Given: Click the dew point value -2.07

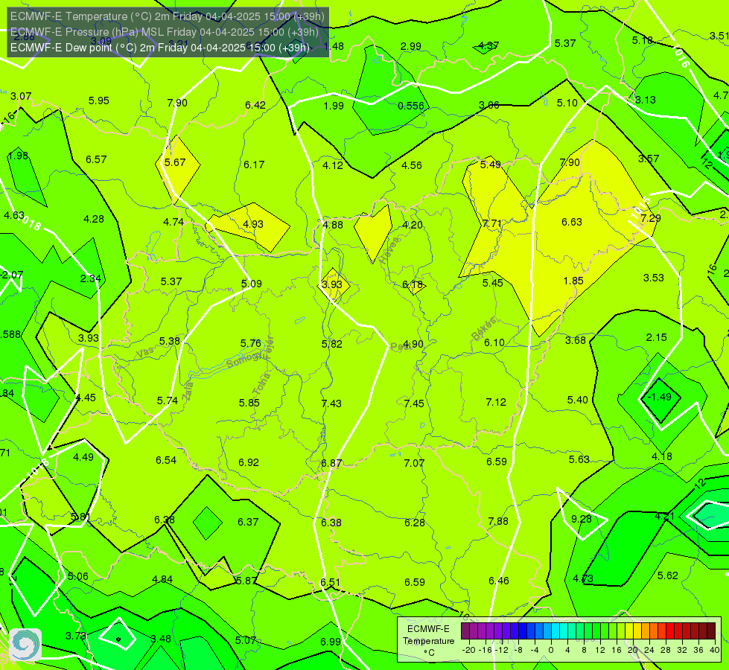Looking at the screenshot, I should (x=12, y=275).
